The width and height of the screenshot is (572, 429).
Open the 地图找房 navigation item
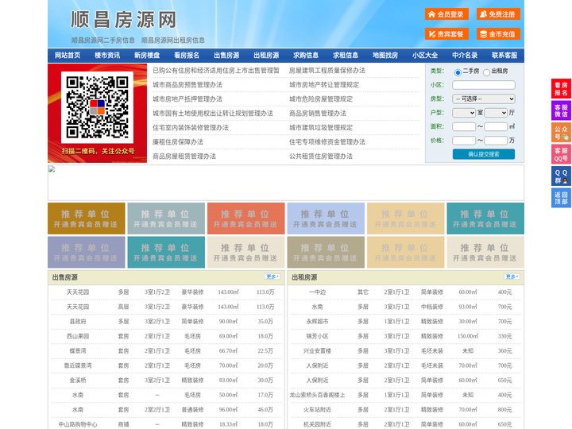coord(385,56)
